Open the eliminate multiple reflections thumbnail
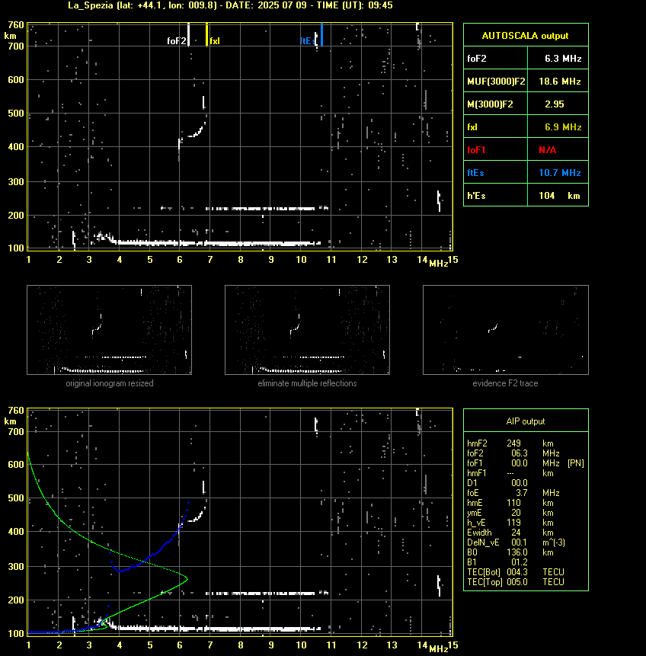Viewport: 646px width, 656px height. tap(307, 330)
